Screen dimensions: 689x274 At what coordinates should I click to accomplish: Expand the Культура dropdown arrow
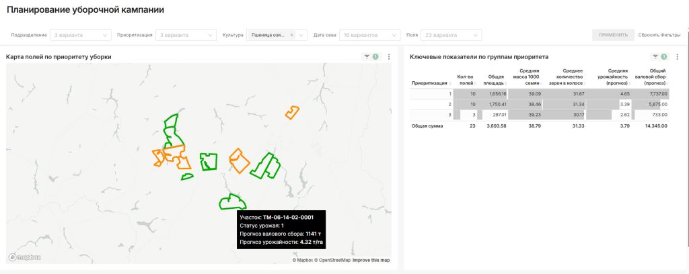[302, 35]
